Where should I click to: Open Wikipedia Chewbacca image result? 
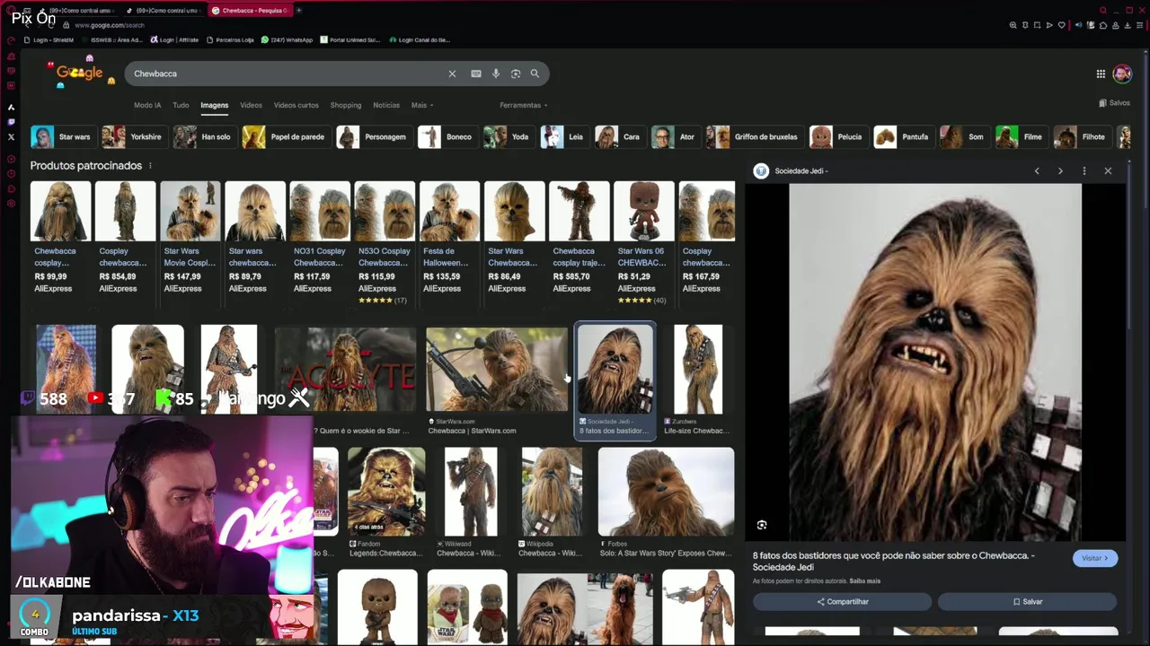point(551,502)
